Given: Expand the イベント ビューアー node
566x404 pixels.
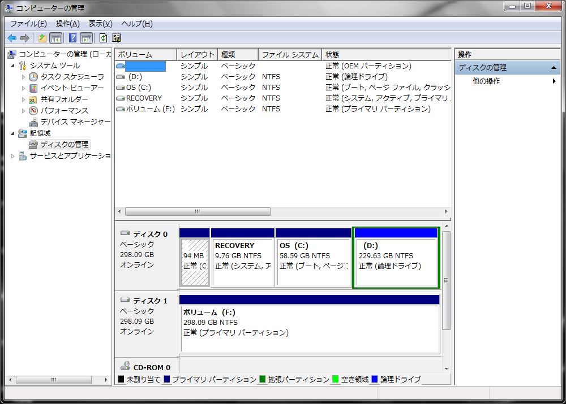Looking at the screenshot, I should (23, 88).
